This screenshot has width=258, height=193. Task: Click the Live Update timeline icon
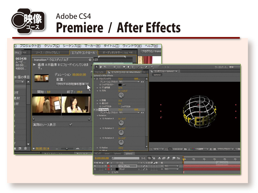point(149,158)
